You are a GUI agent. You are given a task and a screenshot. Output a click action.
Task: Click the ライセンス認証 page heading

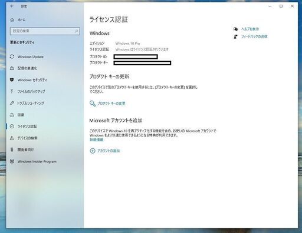click(109, 19)
